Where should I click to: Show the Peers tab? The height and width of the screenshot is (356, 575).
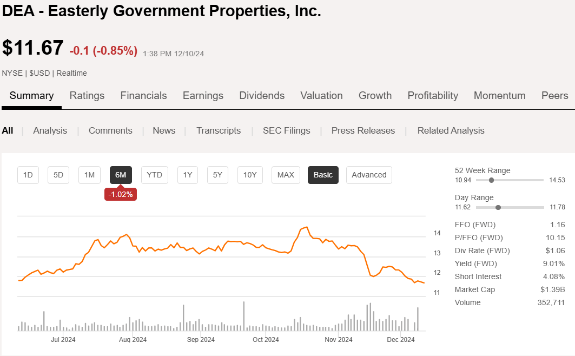click(554, 96)
